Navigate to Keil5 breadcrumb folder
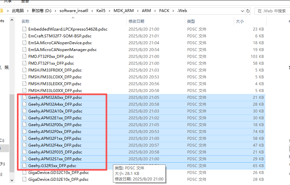Viewport: 290px width, 185px height. (x=101, y=11)
